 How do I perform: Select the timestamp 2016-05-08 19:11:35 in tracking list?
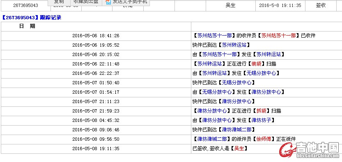[96, 148]
